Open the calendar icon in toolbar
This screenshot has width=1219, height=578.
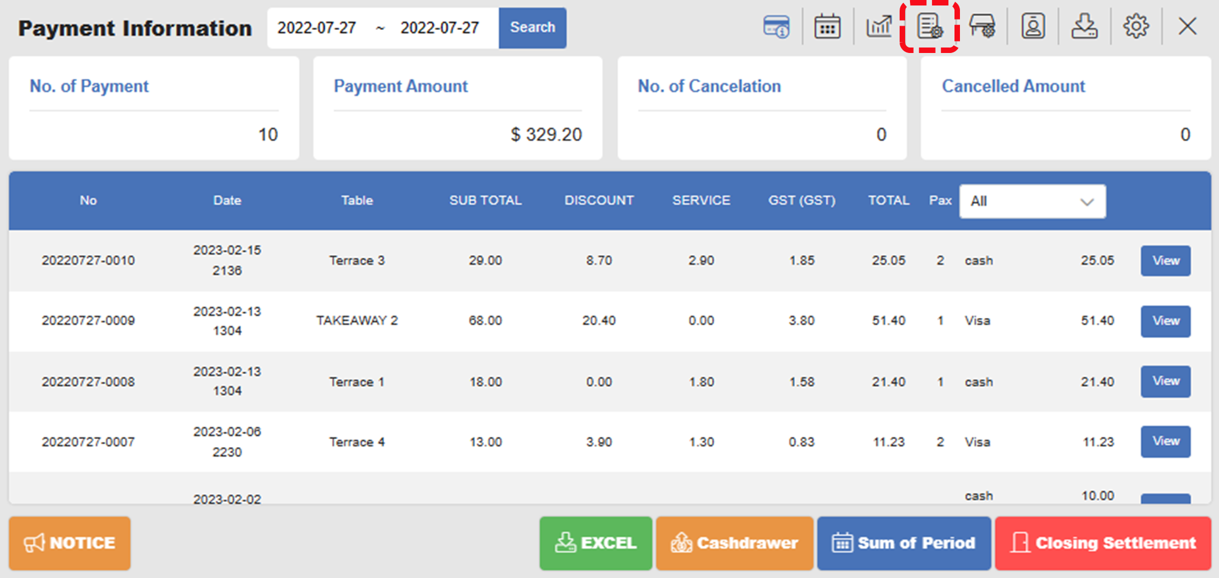pos(827,27)
